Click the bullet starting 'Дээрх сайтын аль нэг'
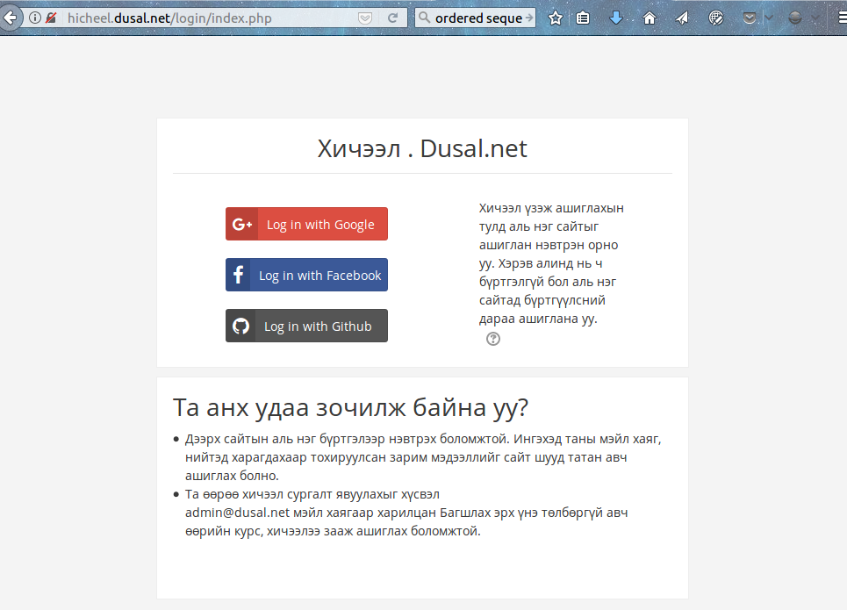The image size is (847, 610). click(423, 457)
